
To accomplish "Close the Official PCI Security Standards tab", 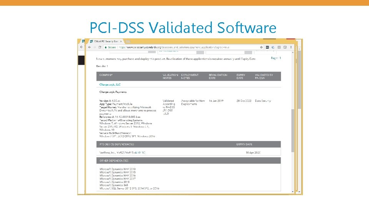I will click(x=121, y=41).
